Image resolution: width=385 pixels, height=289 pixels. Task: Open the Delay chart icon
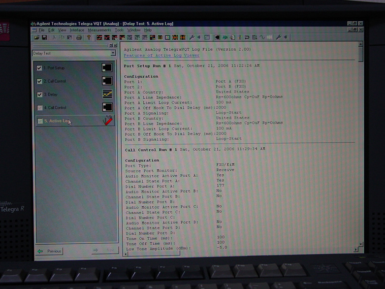[x=107, y=94]
